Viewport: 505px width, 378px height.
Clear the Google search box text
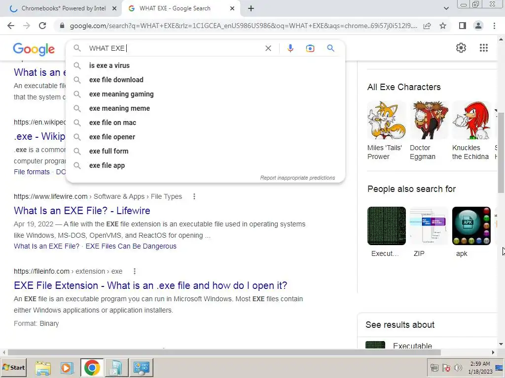pos(268,48)
